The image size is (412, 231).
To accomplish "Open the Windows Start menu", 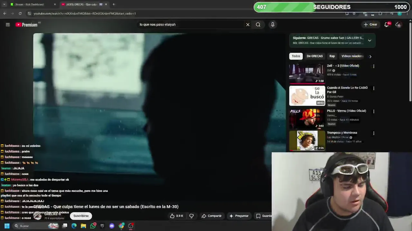I will 7,226.
